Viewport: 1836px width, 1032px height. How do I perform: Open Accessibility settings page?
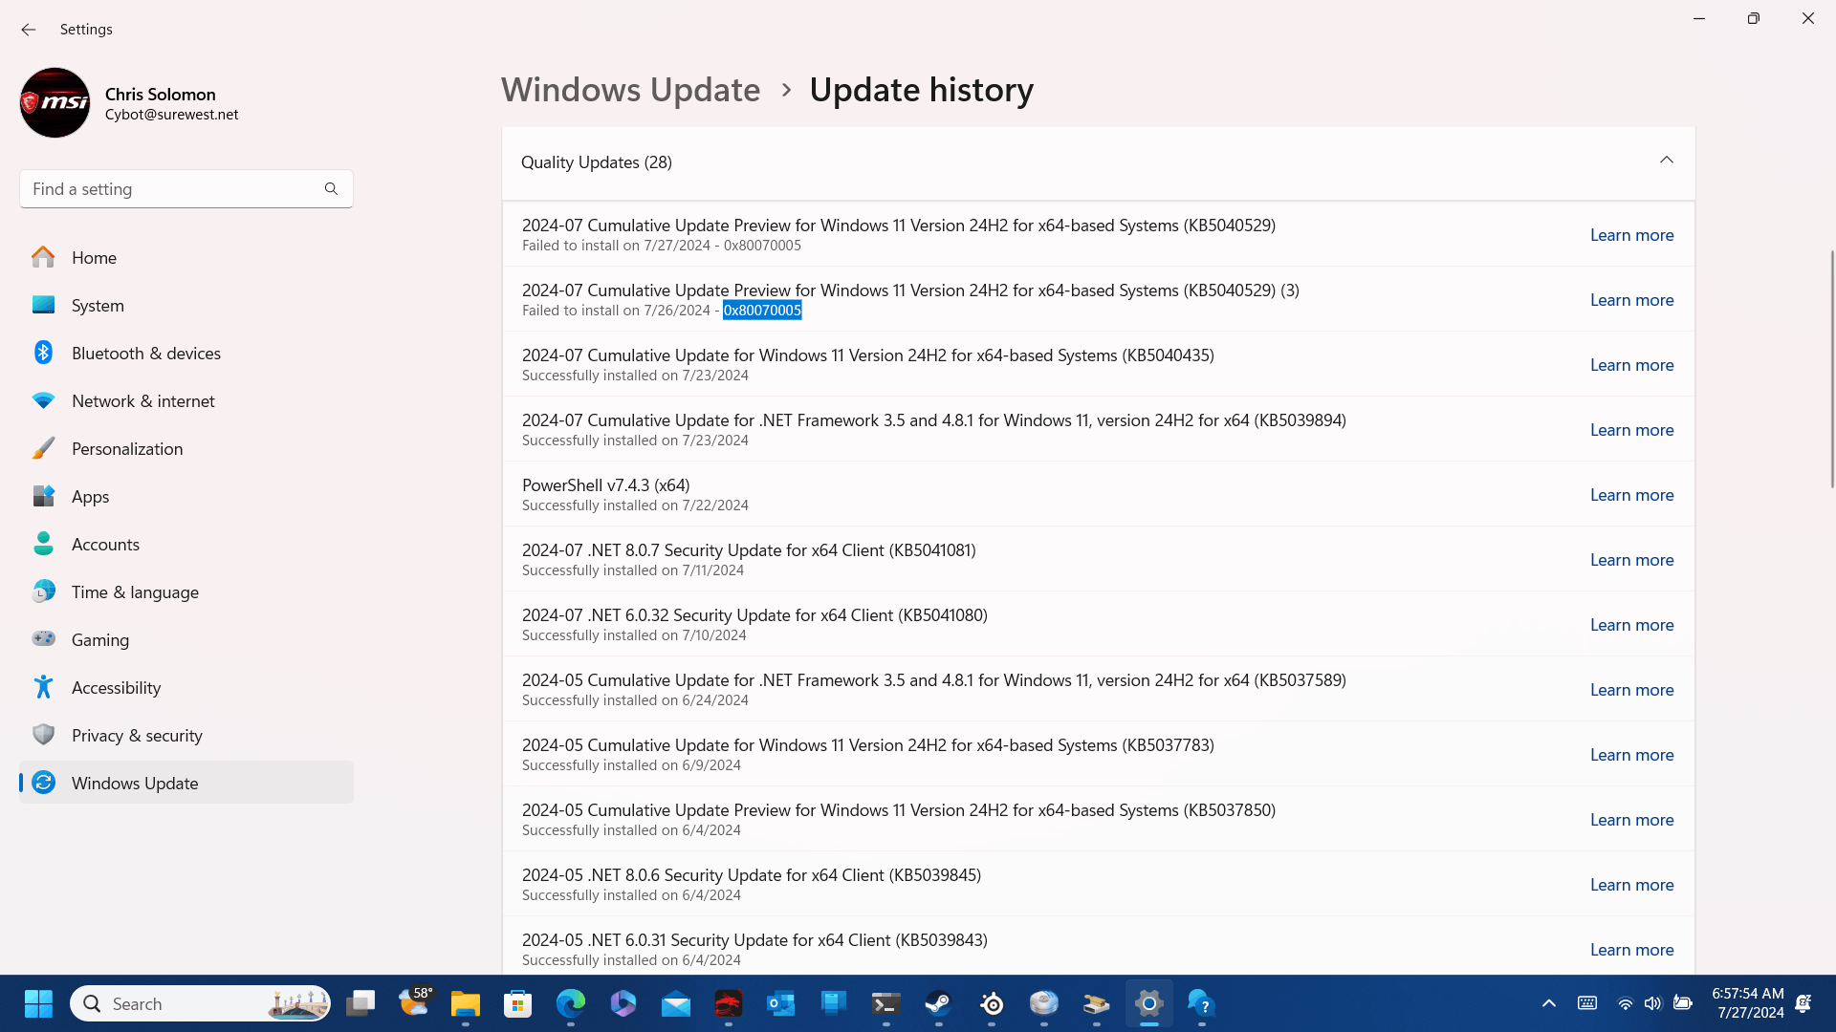tap(116, 687)
